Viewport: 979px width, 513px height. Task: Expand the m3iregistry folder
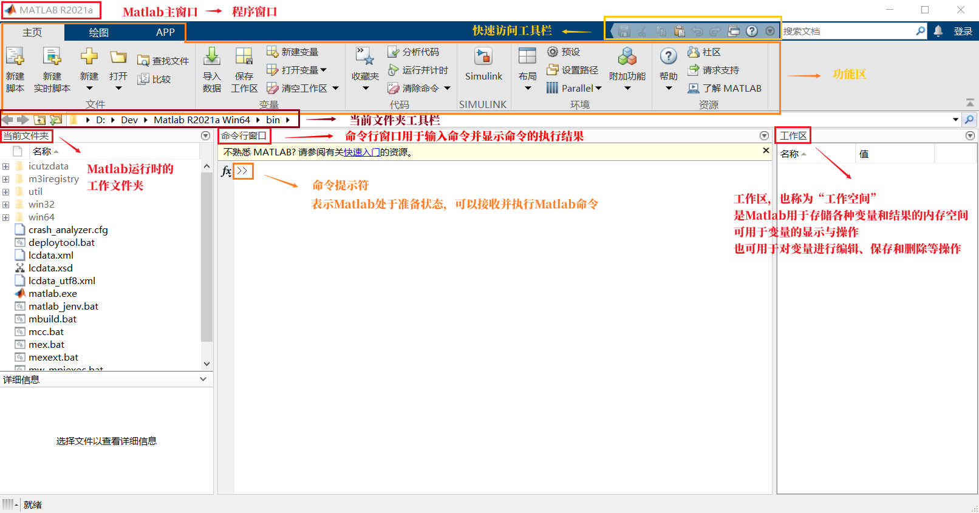coord(5,179)
